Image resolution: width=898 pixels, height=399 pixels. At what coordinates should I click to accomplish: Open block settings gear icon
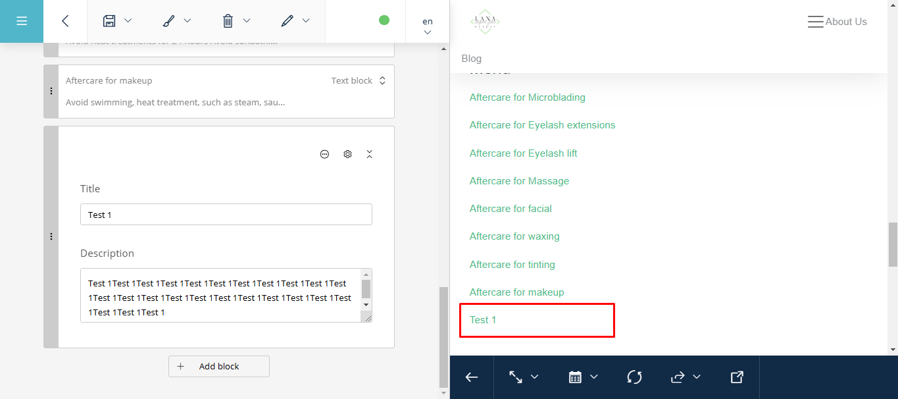click(x=347, y=154)
